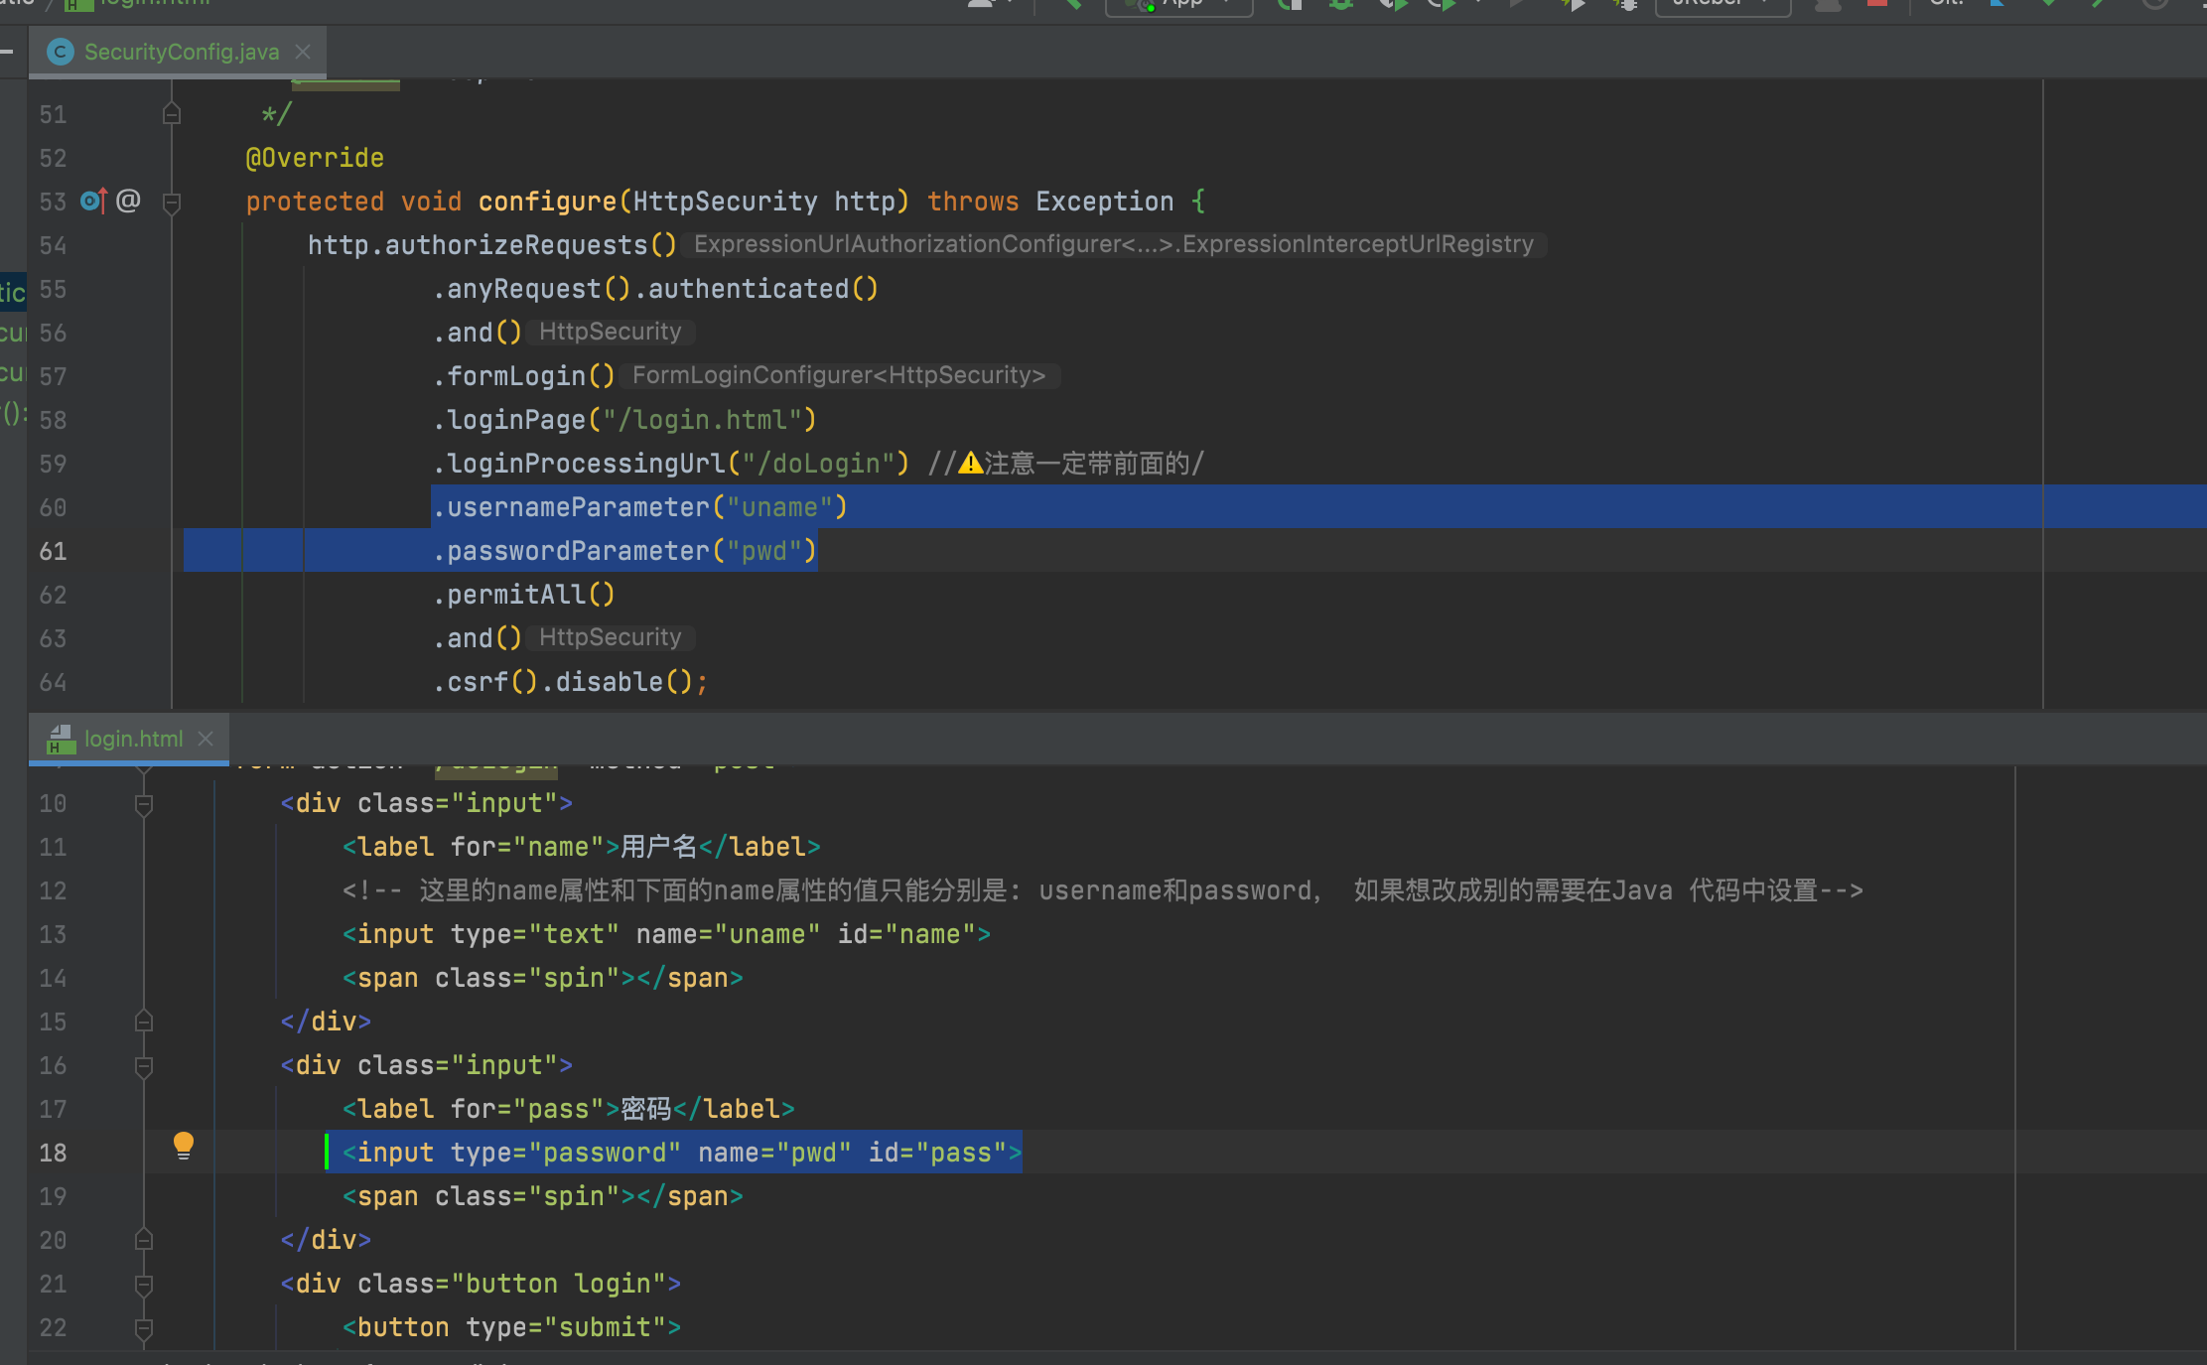This screenshot has width=2207, height=1365.
Task: Click the yellow lightbulb intention icon
Action: [184, 1145]
